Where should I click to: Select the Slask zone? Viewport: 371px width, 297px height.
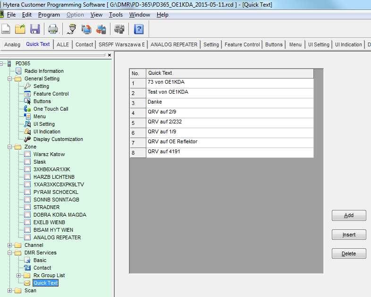40,162
